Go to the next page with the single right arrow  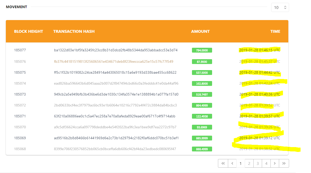[x=275, y=163]
